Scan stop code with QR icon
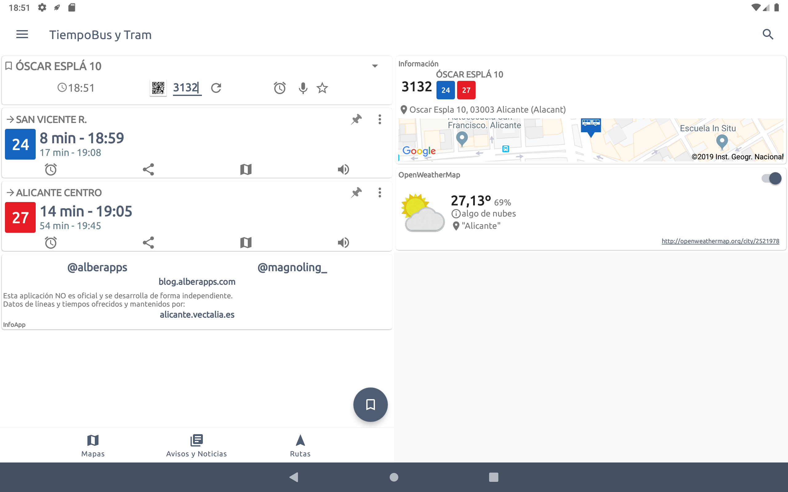Image resolution: width=788 pixels, height=492 pixels. pyautogui.click(x=158, y=88)
